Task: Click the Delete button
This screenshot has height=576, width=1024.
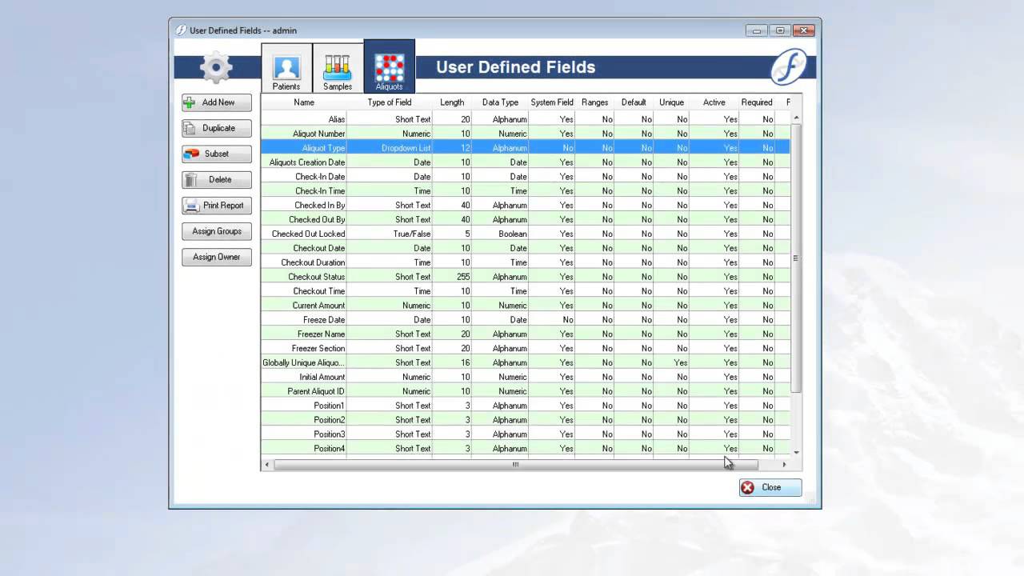Action: point(217,180)
